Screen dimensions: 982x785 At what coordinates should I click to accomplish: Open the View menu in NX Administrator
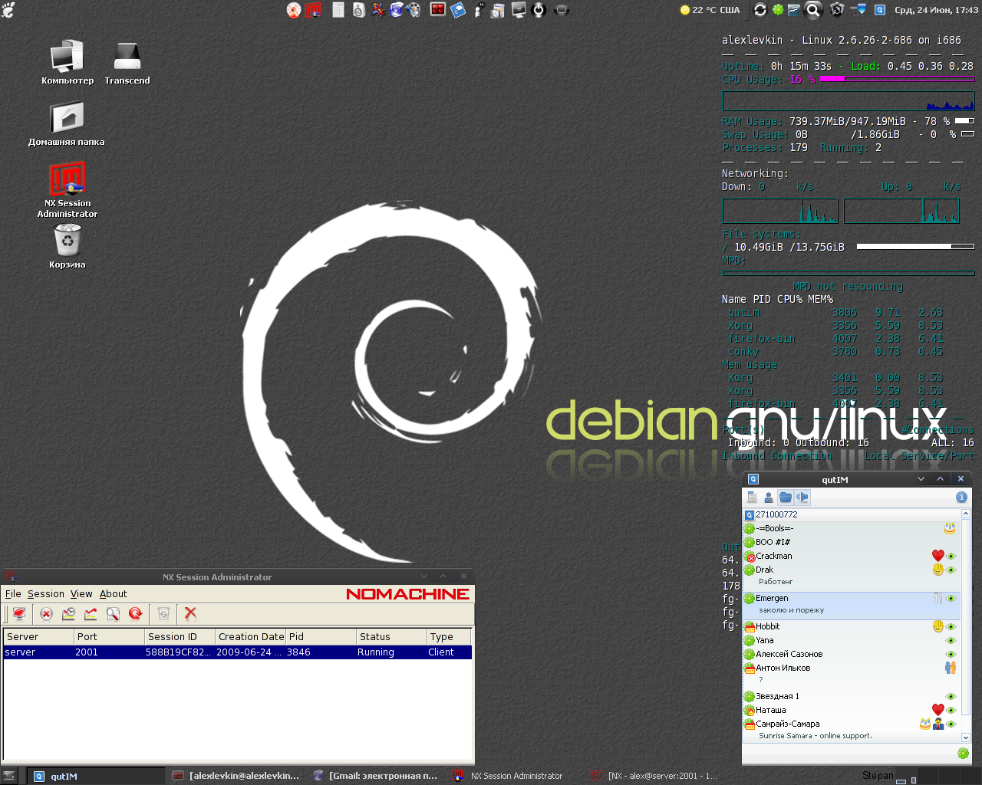81,594
